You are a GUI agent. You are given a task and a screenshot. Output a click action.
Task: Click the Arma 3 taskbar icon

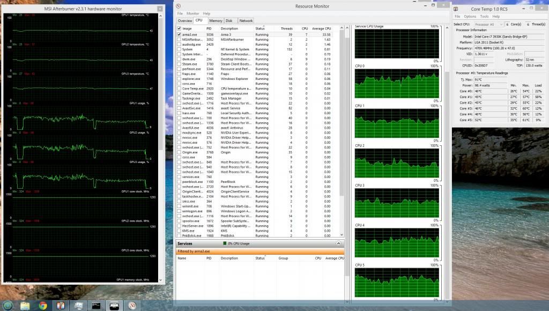tap(114, 306)
